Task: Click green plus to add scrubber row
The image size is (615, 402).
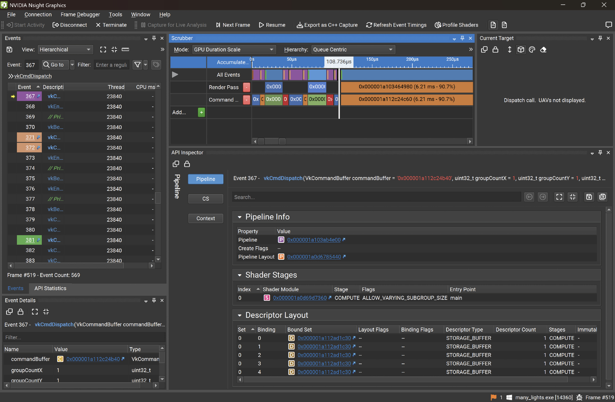Action: [201, 112]
